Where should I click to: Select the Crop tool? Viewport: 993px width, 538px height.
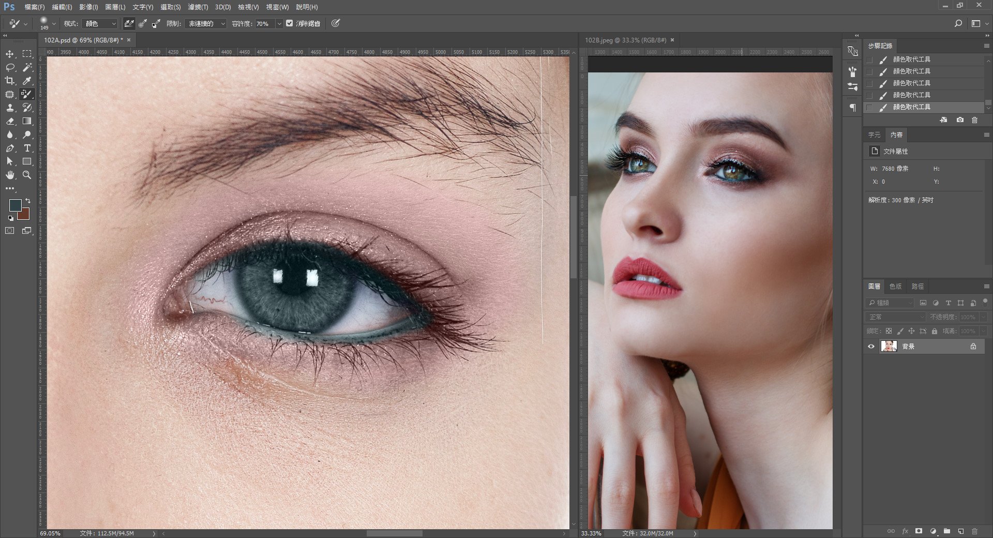10,81
